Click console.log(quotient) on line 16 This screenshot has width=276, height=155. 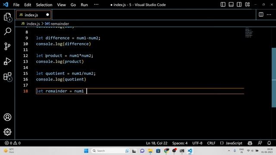(x=61, y=79)
